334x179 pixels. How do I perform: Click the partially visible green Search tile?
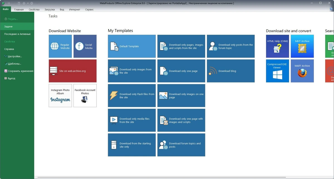click(330, 46)
